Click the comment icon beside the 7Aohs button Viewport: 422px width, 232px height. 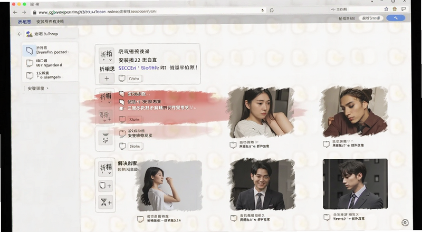point(122,119)
